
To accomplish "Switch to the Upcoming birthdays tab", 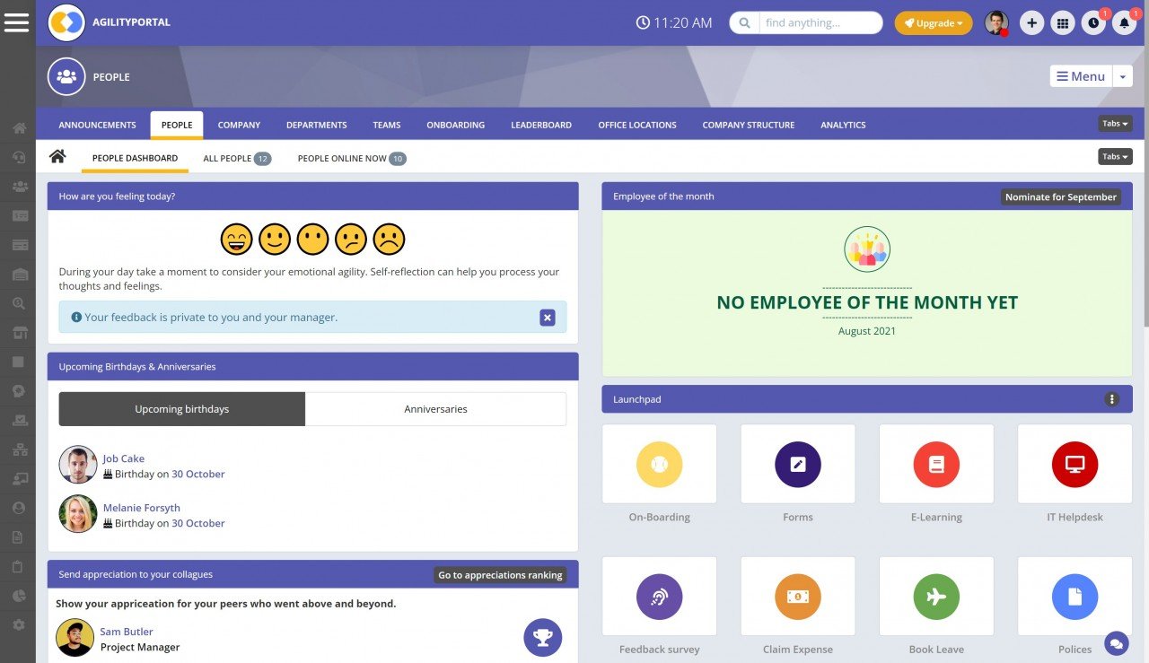I will click(181, 408).
